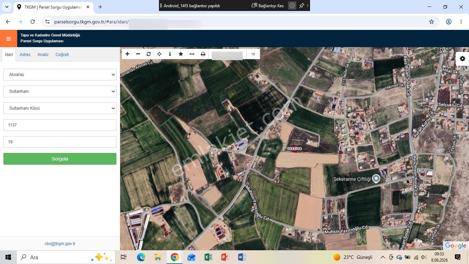Viewport: 469px width, 264px height.
Task: Click the taskbar search box Ara
Action: coord(65,257)
